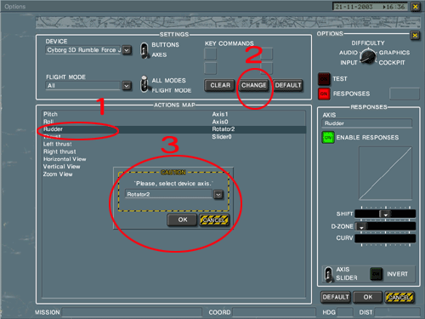Select the INPUT options label
Screen dimensions: 425x319
348,63
